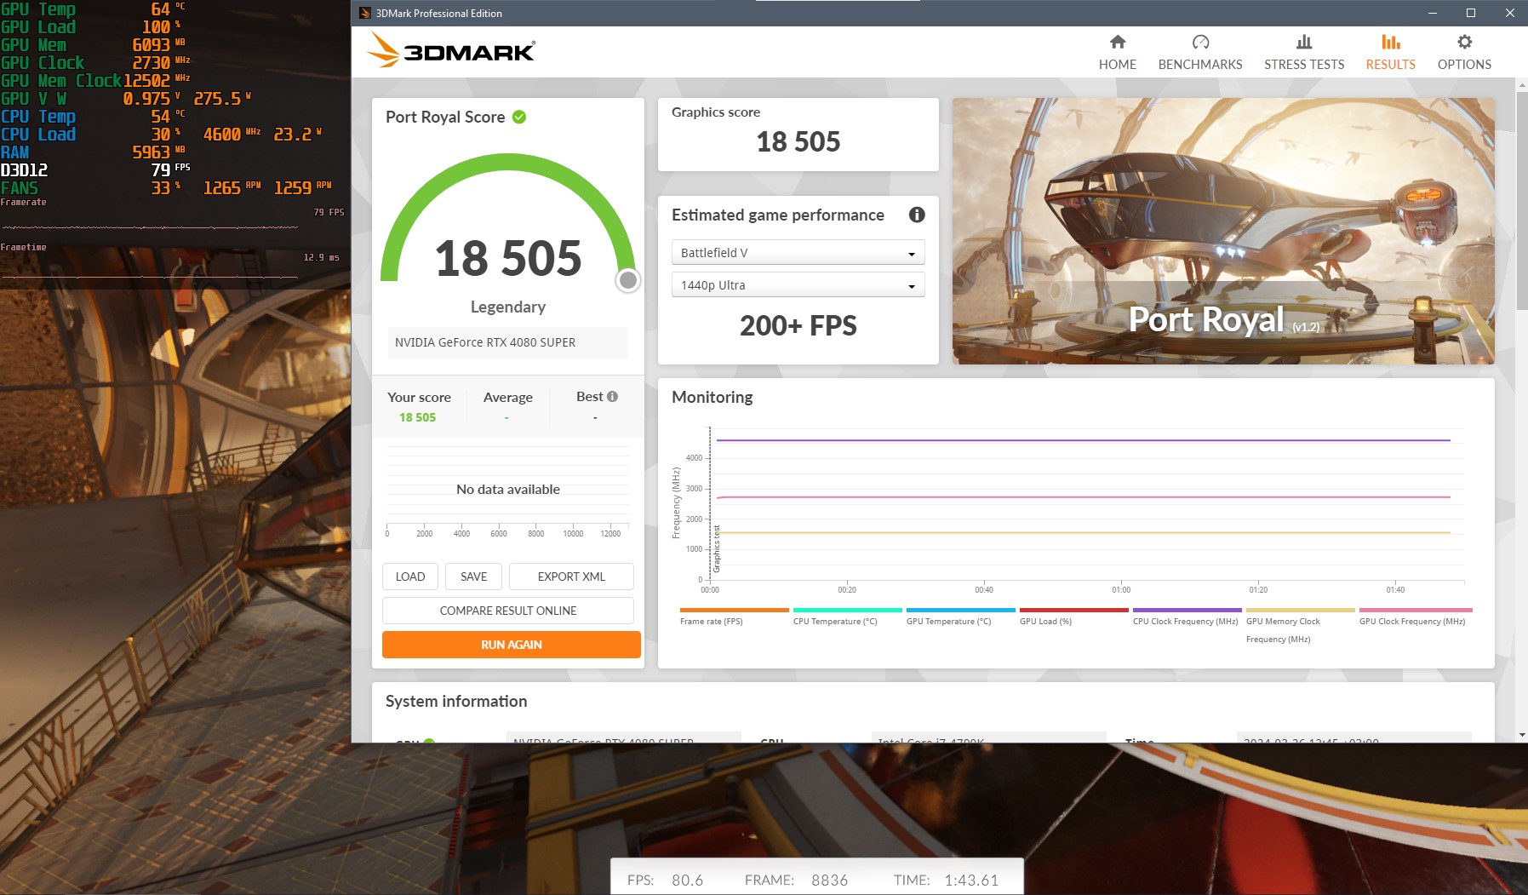Click Compare Result Online
The width and height of the screenshot is (1528, 895).
point(508,611)
